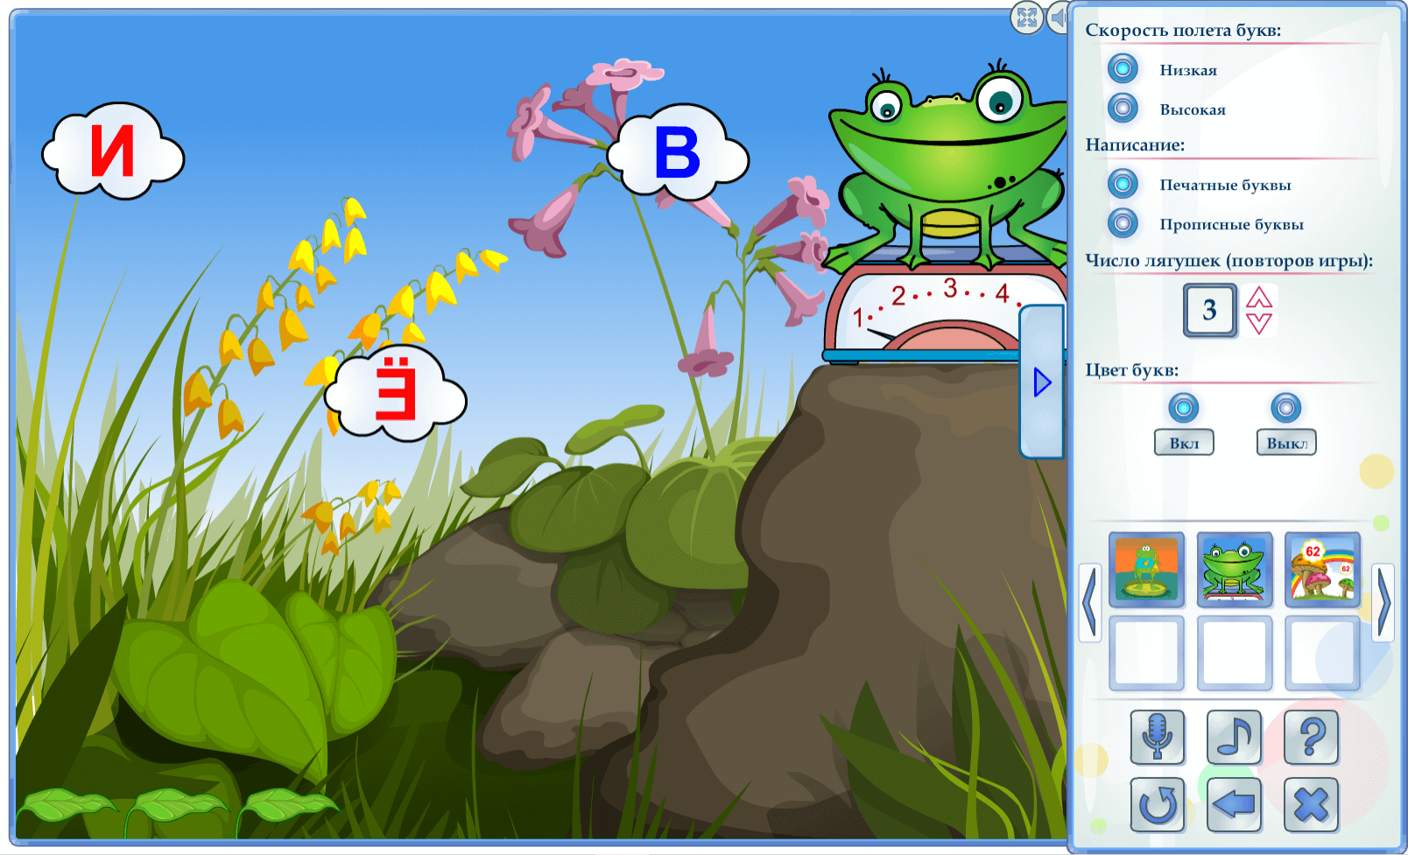Click the Вкл button

tap(1184, 443)
